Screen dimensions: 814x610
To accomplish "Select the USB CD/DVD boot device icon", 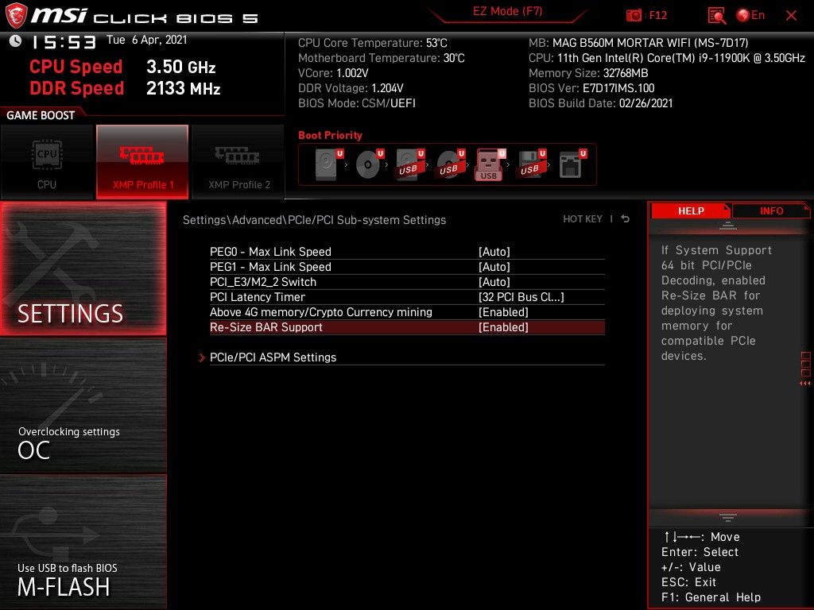I will [x=450, y=164].
